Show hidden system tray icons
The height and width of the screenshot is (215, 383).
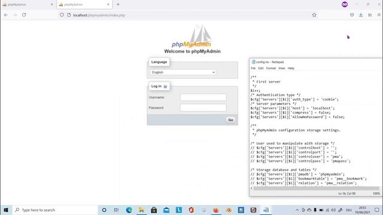pos(297,210)
